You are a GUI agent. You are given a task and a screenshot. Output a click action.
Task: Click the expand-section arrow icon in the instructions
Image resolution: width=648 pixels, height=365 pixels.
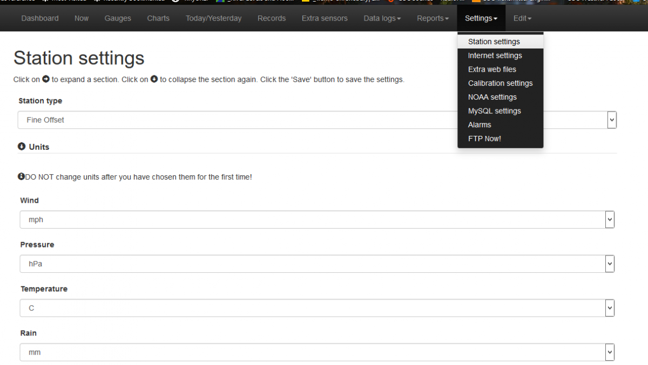[x=46, y=79]
